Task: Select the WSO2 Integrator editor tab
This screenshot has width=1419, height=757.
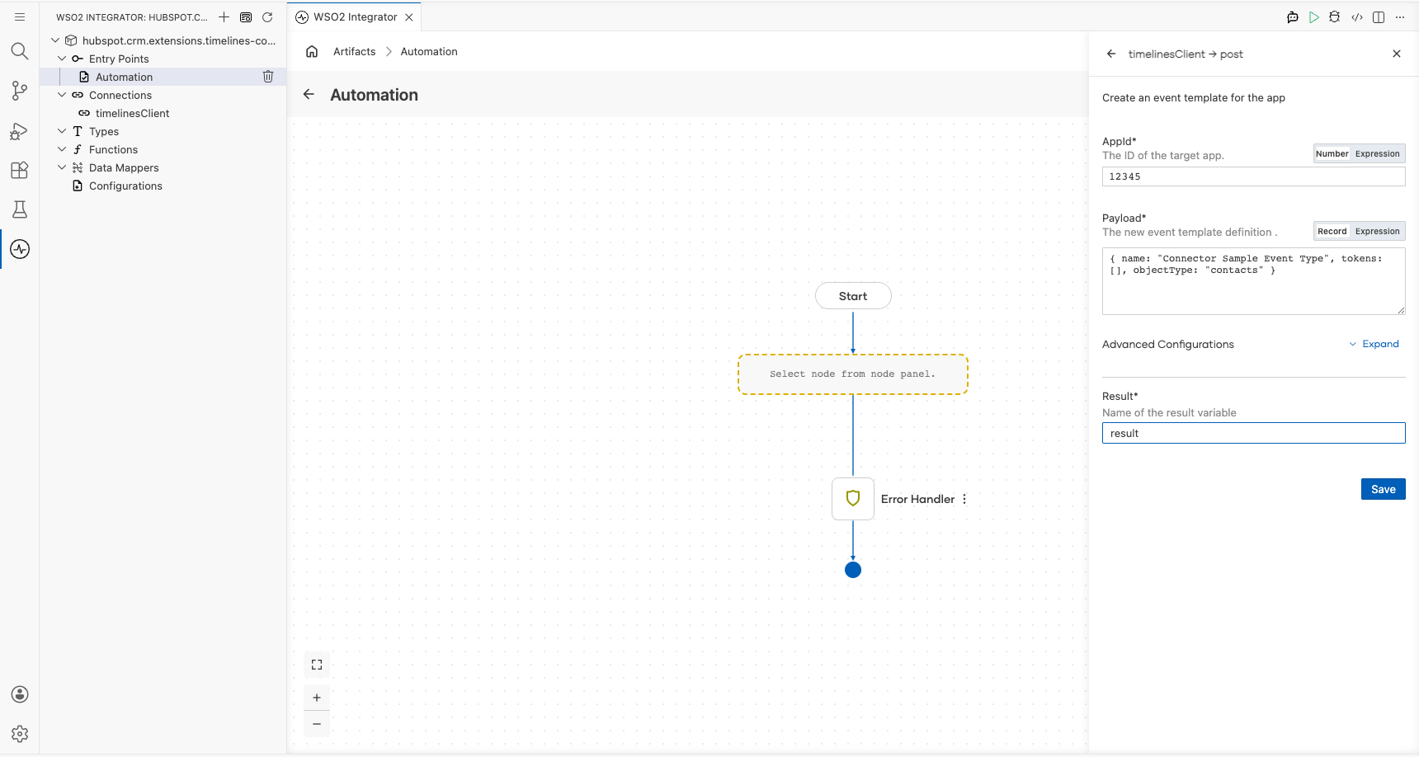Action: pyautogui.click(x=355, y=16)
